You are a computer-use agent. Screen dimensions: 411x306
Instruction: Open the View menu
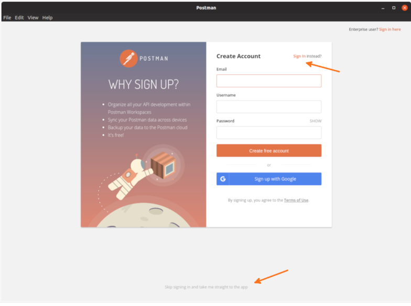point(33,18)
